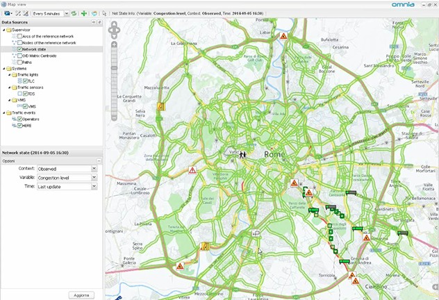Click the zoom-in plus button on map
The width and height of the screenshot is (439, 300).
coord(114,44)
